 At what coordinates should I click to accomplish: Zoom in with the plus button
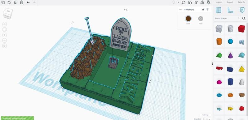pos(5,35)
